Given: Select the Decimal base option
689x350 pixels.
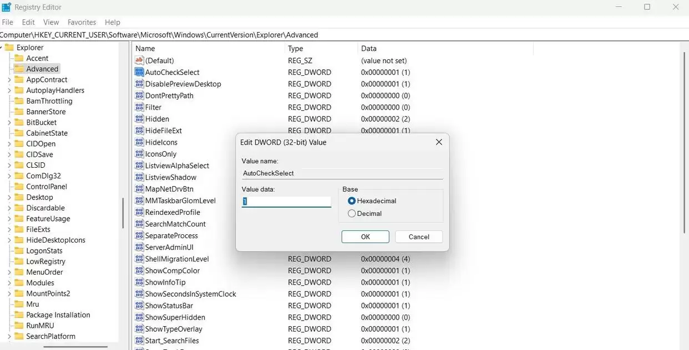Looking at the screenshot, I should tap(352, 213).
